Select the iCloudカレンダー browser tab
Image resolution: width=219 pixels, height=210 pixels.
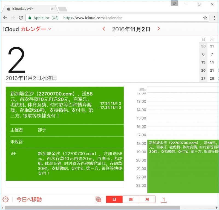pyautogui.click(x=30, y=9)
